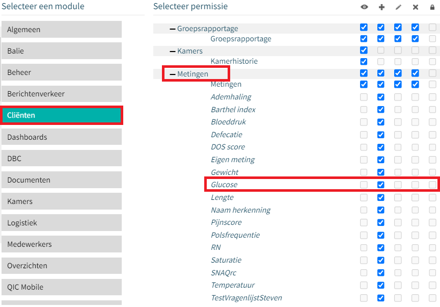
Task: Click the pencil edit-permission column icon
Action: (398, 7)
